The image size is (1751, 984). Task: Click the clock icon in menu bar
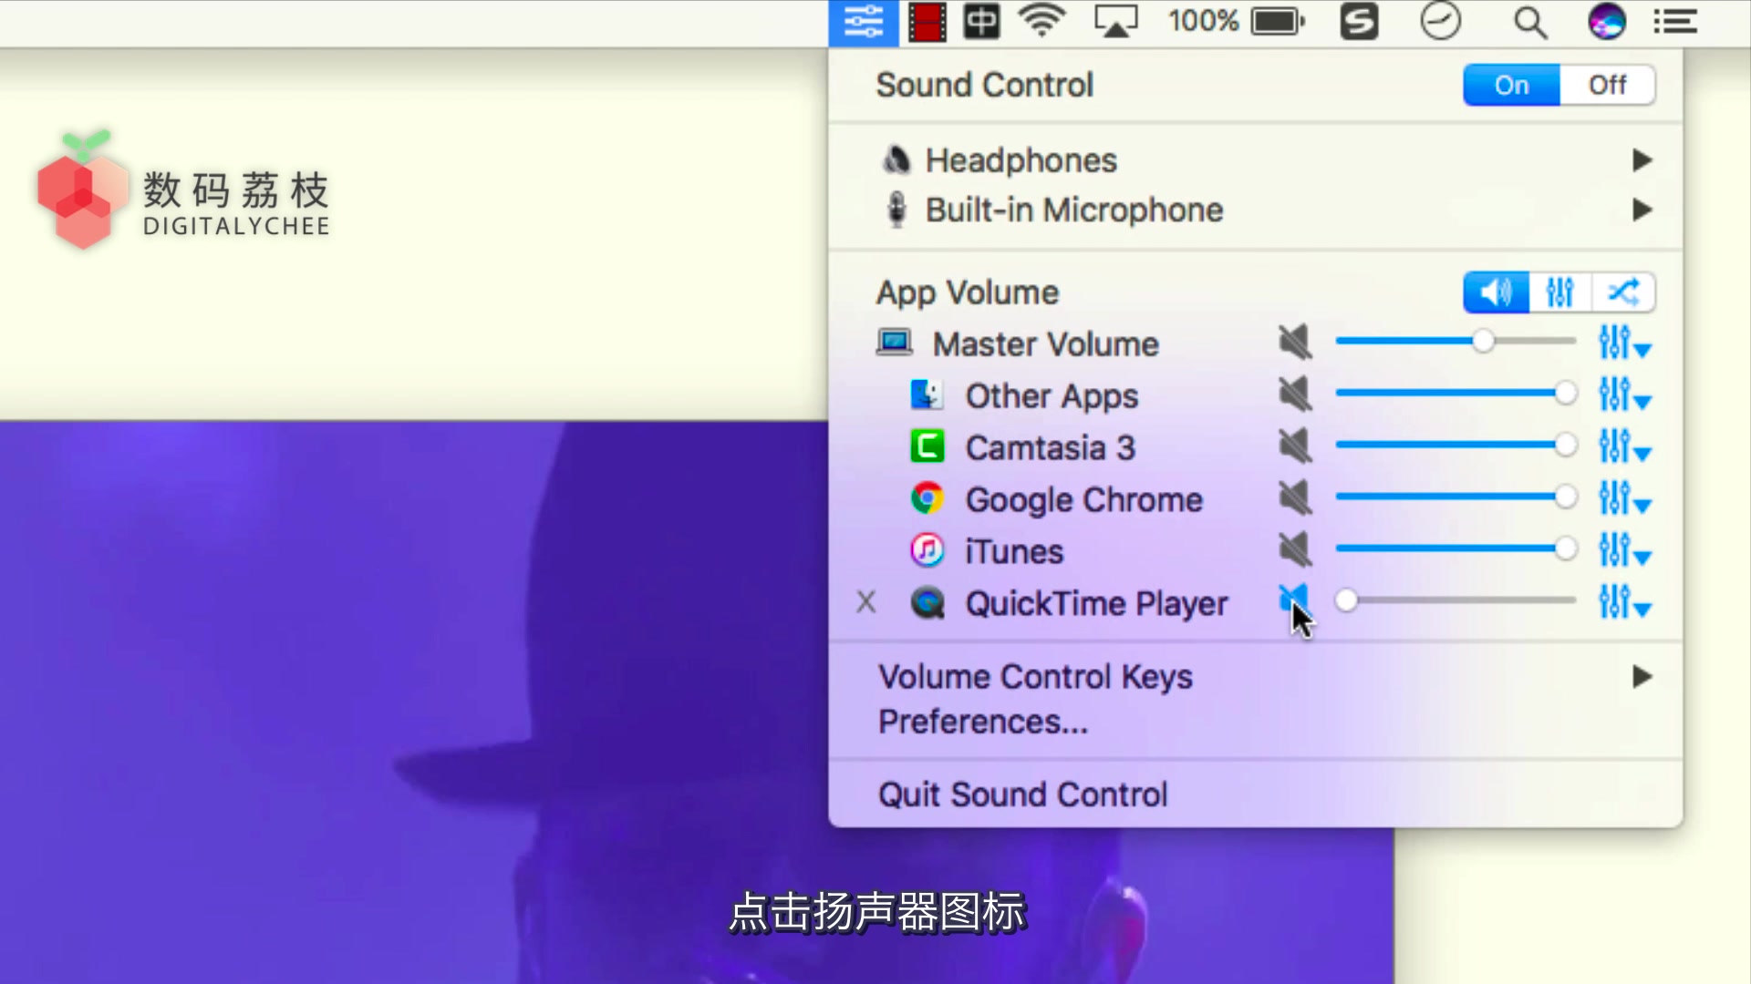[x=1440, y=21]
